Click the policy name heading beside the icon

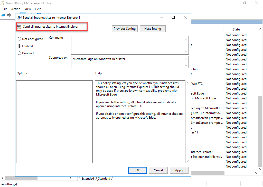coord(53,27)
